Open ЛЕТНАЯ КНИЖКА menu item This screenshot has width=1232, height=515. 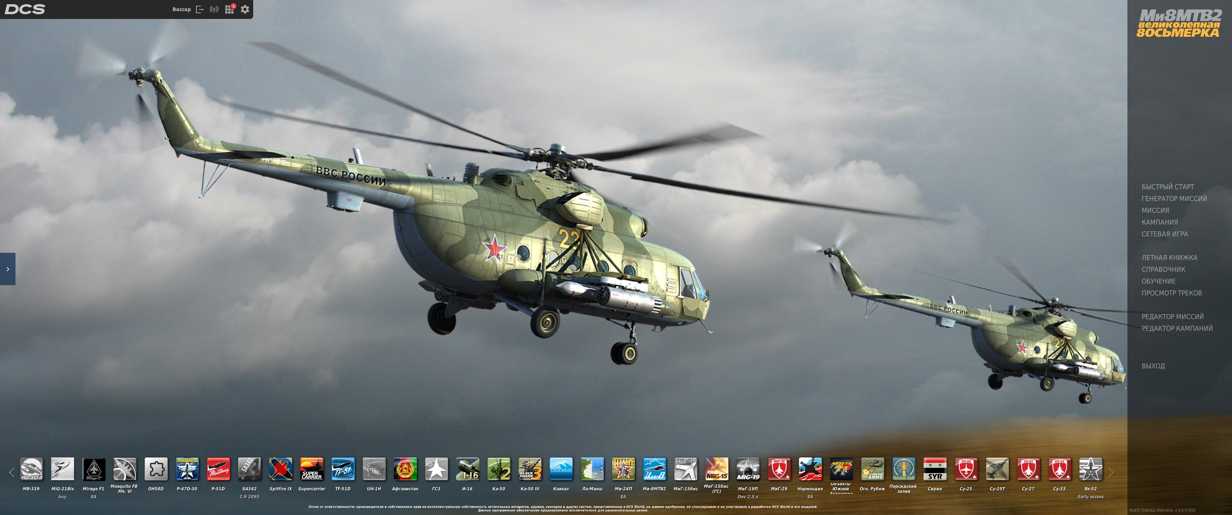pyautogui.click(x=1169, y=257)
